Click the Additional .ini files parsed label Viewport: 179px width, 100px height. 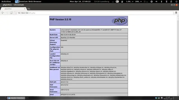pyautogui.click(x=55, y=69)
